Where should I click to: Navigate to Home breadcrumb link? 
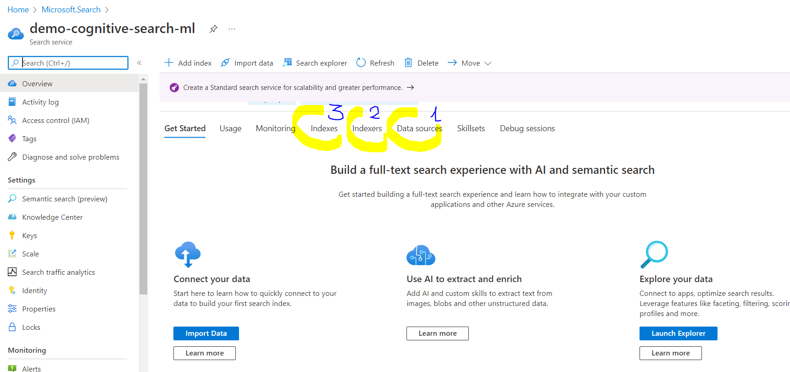point(18,10)
